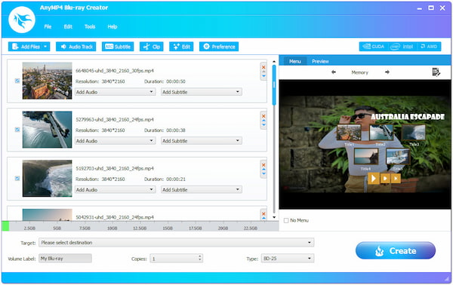Click the file list scrollbar thumb

coord(274,85)
